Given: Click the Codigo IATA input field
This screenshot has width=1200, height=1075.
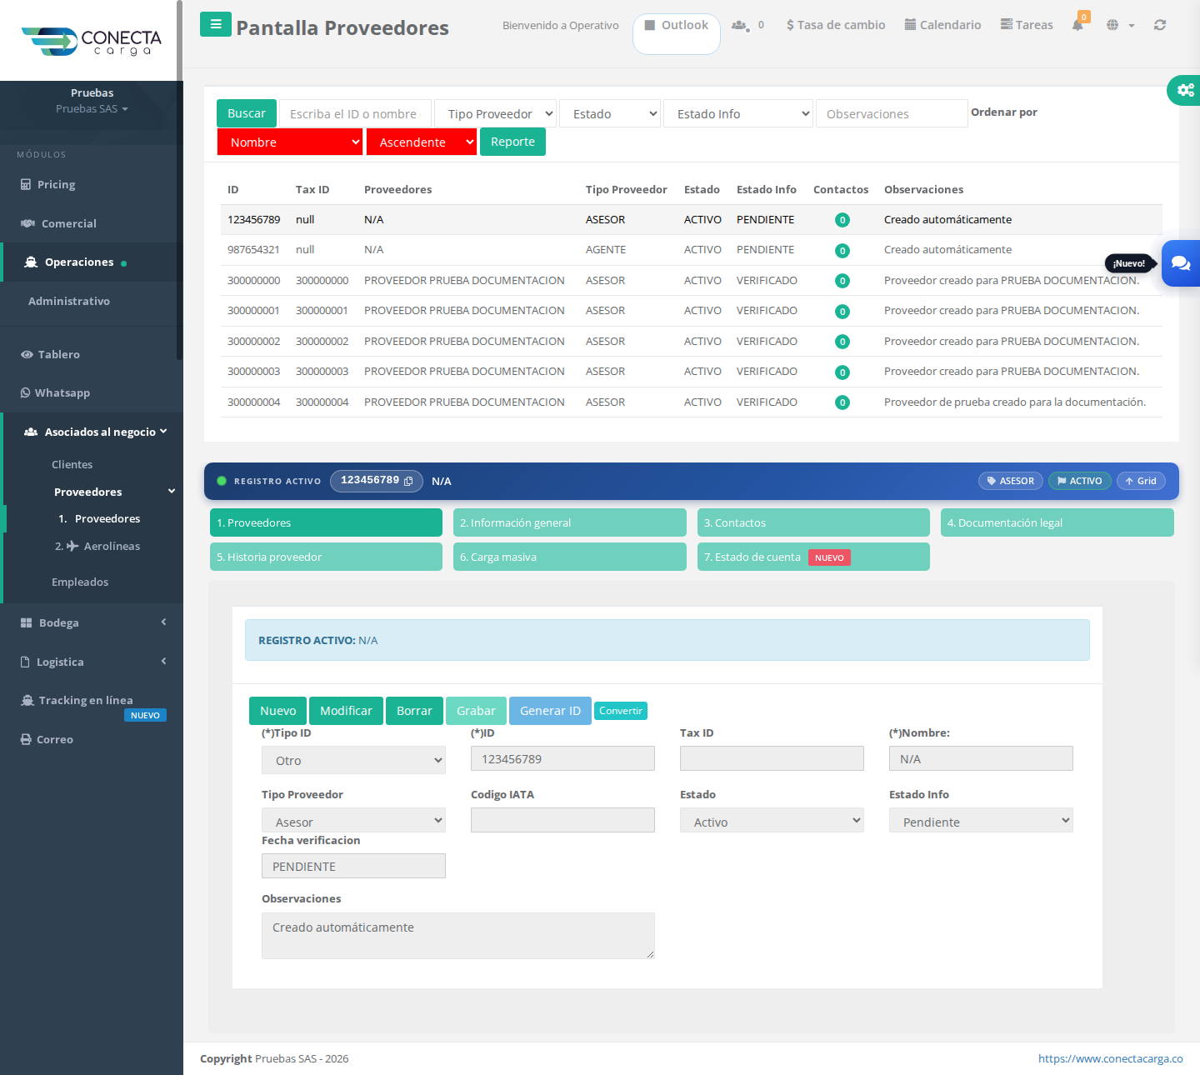Looking at the screenshot, I should (x=562, y=820).
